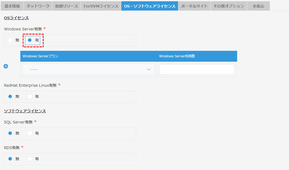
Task: Switch to the その他オプション tab
Action: point(229,6)
